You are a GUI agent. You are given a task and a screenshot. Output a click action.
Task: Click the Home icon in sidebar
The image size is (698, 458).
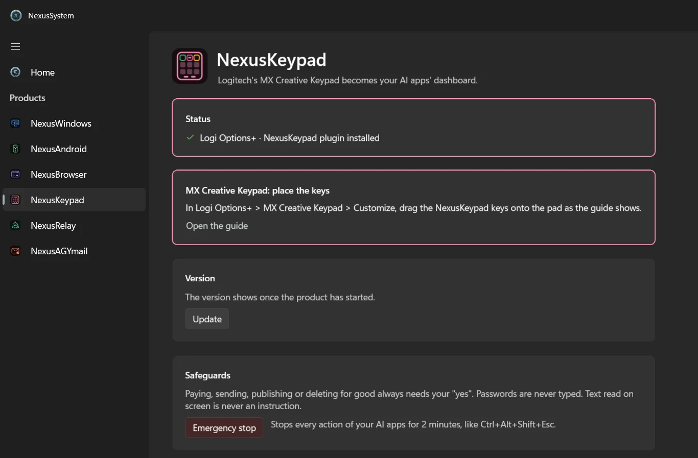click(x=15, y=72)
